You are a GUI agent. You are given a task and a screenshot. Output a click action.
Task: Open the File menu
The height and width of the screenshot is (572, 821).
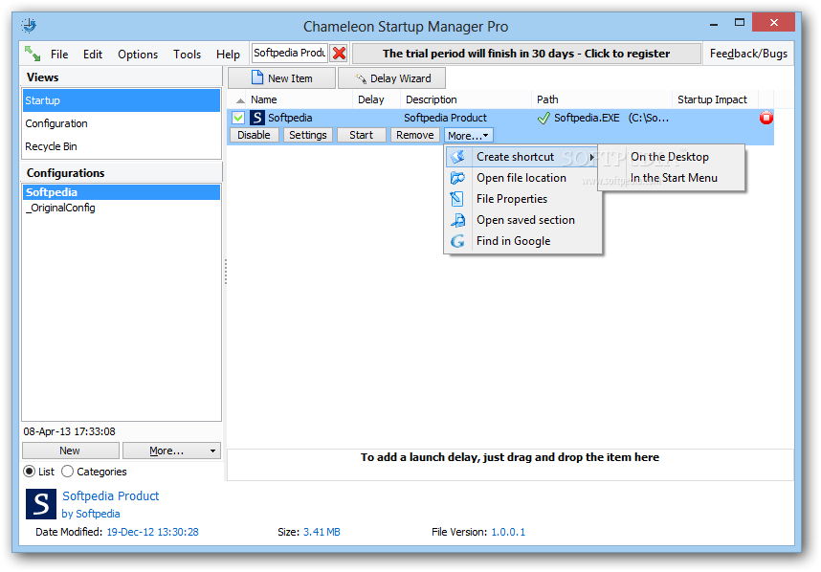pos(59,54)
